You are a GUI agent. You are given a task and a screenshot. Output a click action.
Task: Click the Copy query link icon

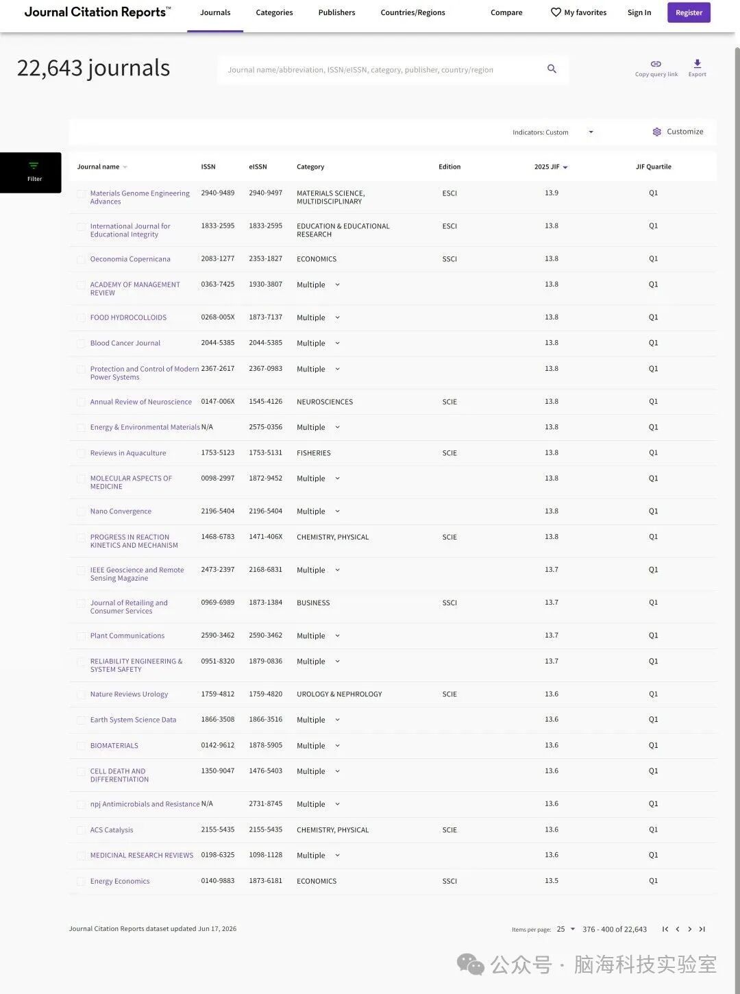tap(656, 64)
